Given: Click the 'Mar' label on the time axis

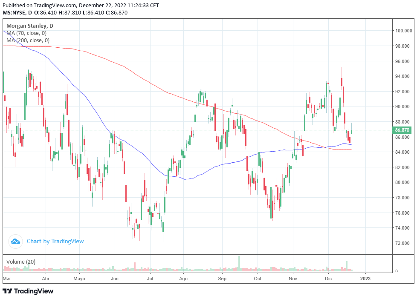Looking at the screenshot, I should coord(7,279).
